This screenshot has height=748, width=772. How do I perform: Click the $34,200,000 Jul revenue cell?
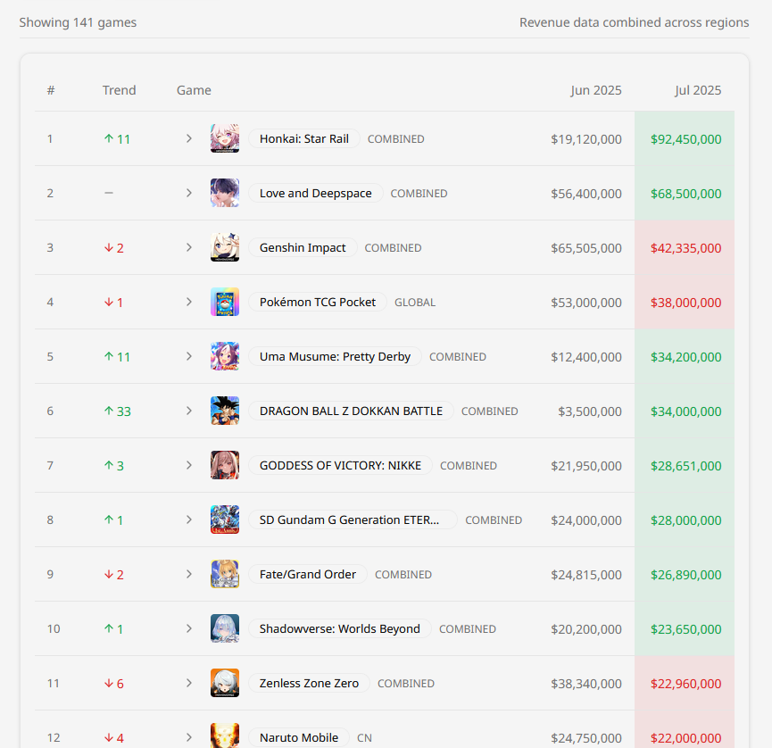coord(685,356)
